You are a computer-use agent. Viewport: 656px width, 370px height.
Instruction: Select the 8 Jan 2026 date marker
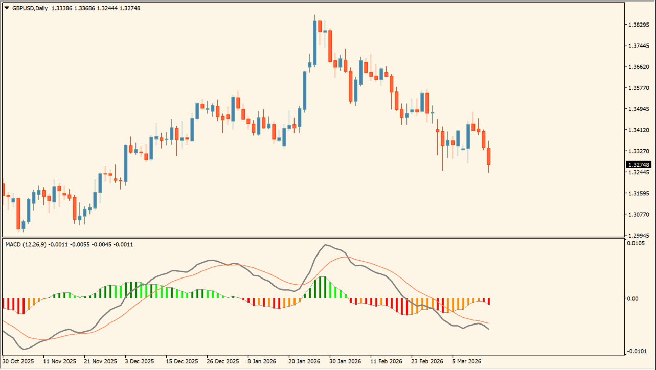point(262,361)
